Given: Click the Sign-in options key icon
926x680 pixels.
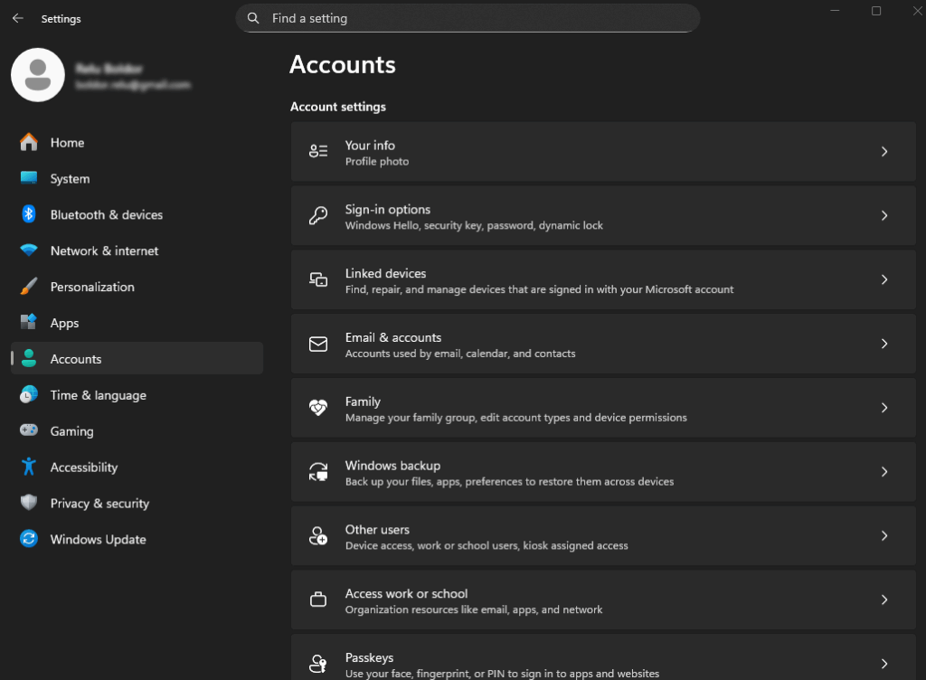Looking at the screenshot, I should click(318, 215).
